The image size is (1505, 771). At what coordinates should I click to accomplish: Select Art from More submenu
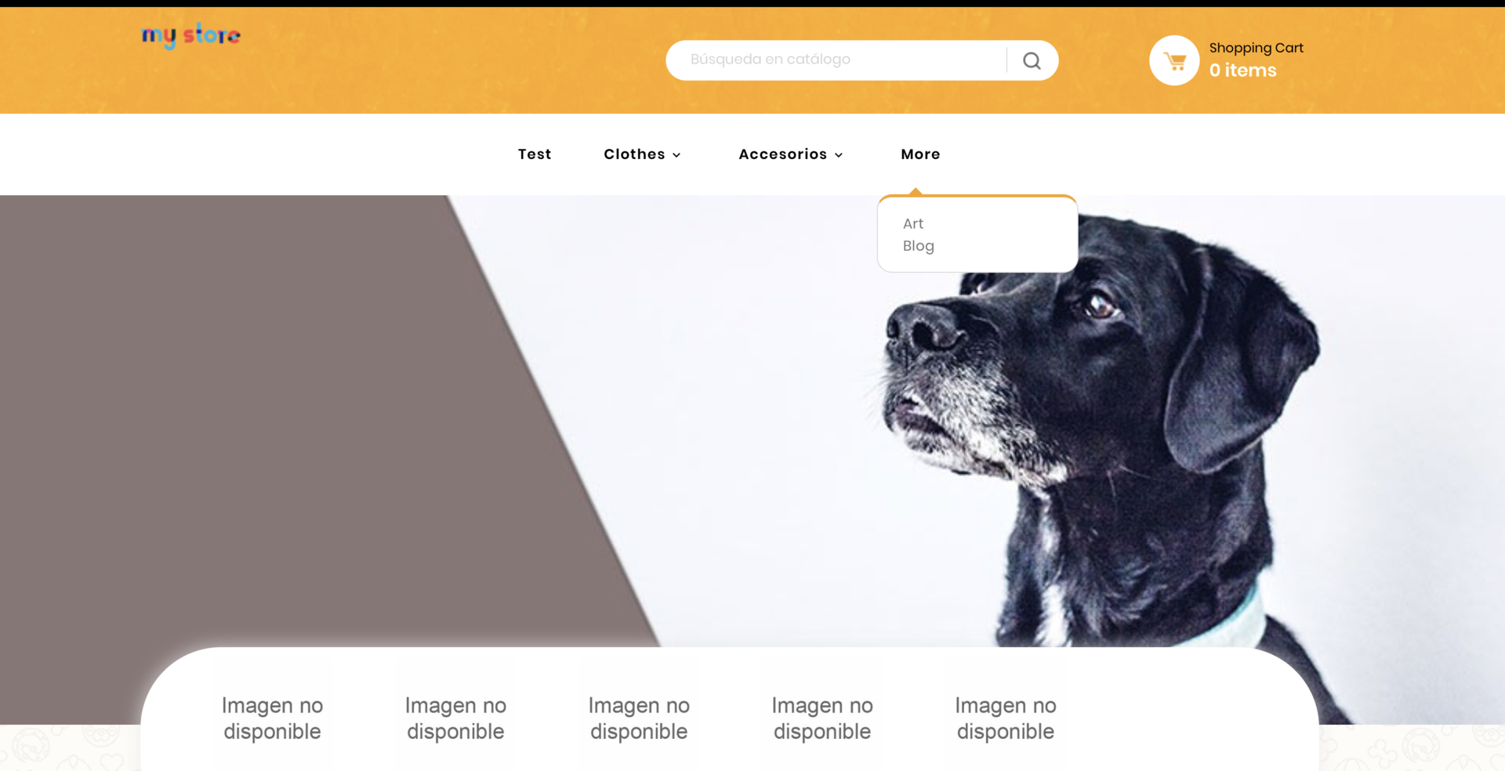[913, 223]
